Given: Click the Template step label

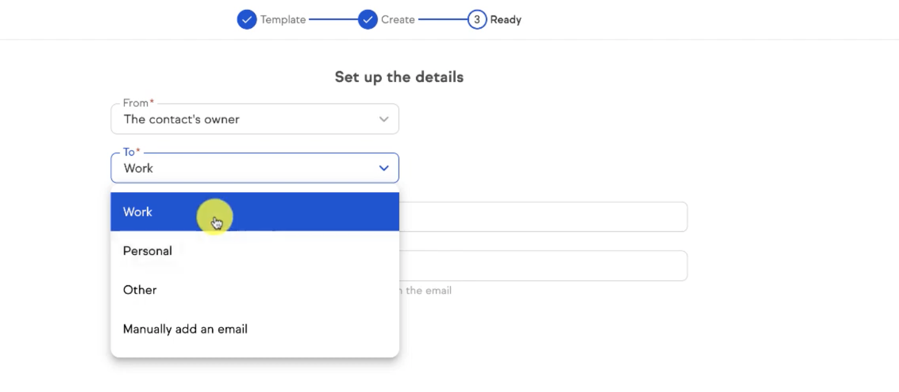Looking at the screenshot, I should pos(284,19).
